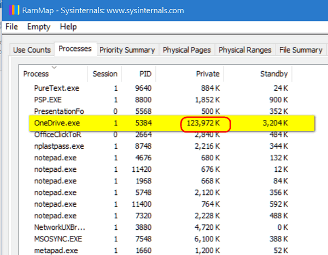Select the OneDrive.exe process row

(x=172, y=123)
